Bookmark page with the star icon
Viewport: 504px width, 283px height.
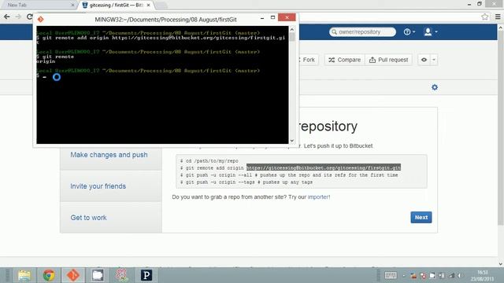pyautogui.click(x=485, y=17)
